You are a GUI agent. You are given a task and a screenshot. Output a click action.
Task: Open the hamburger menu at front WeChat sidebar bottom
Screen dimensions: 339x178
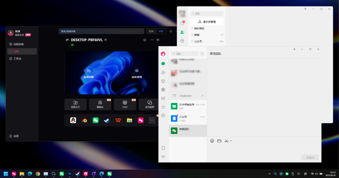point(163,156)
